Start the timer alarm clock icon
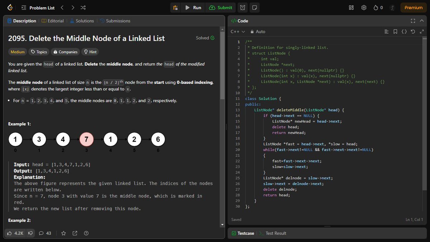The height and width of the screenshot is (242, 430). coord(243,8)
